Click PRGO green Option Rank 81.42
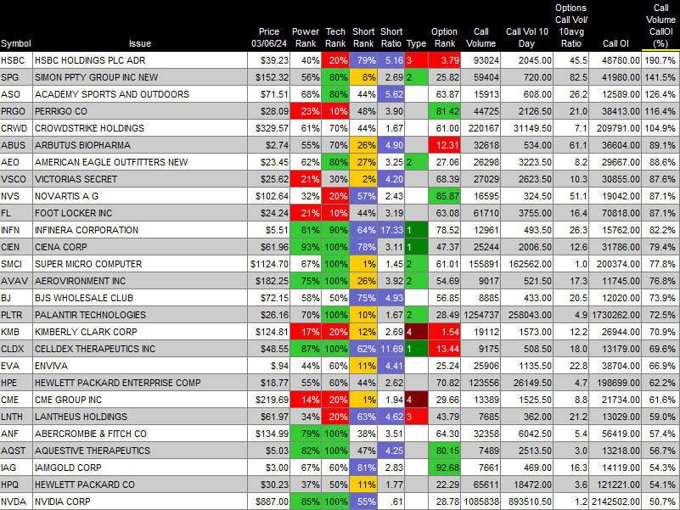The image size is (680, 510). pos(445,111)
